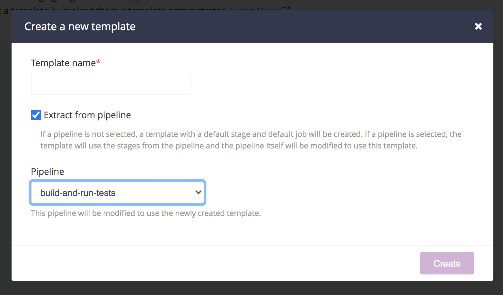Uncheck the Extract from pipeline checkbox
The width and height of the screenshot is (503, 295).
click(x=36, y=115)
